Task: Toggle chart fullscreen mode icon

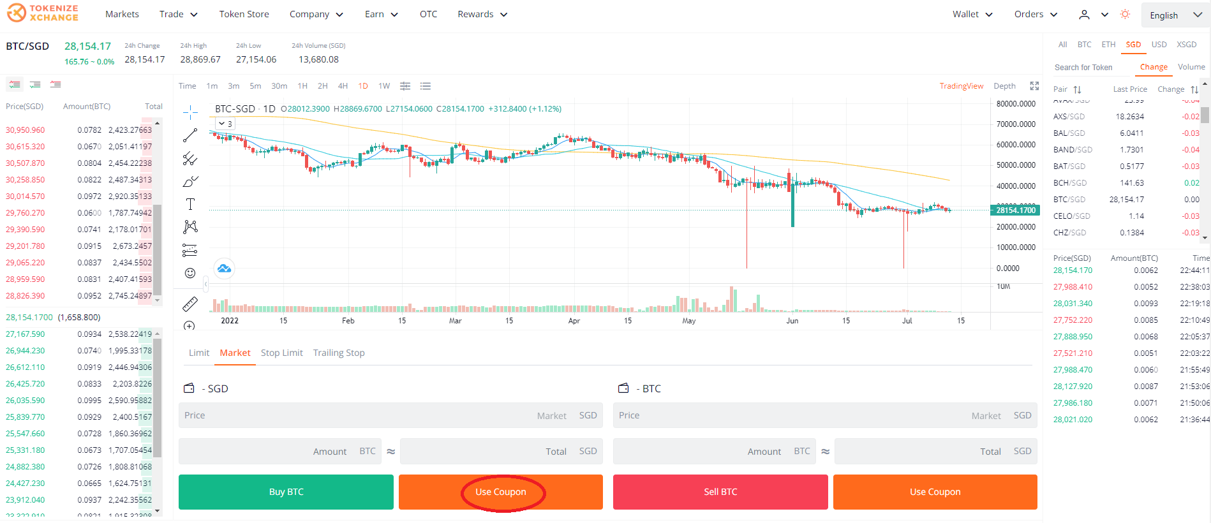Action: [1034, 86]
